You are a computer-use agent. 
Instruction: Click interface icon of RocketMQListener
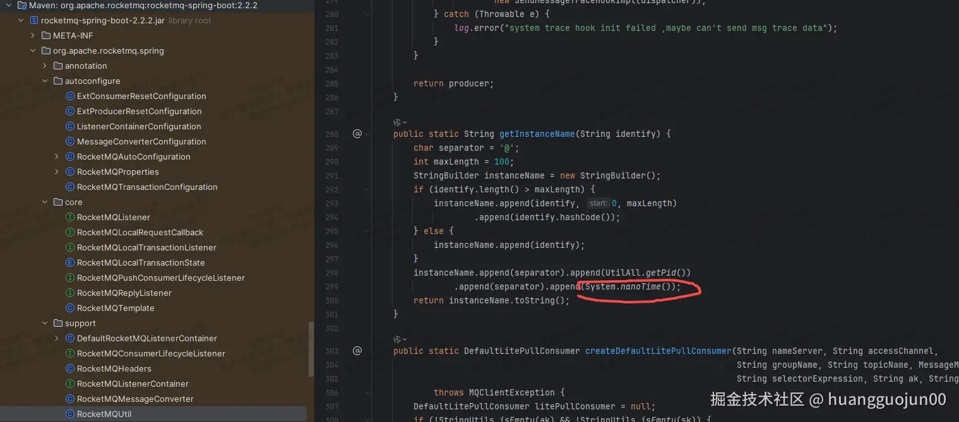70,217
